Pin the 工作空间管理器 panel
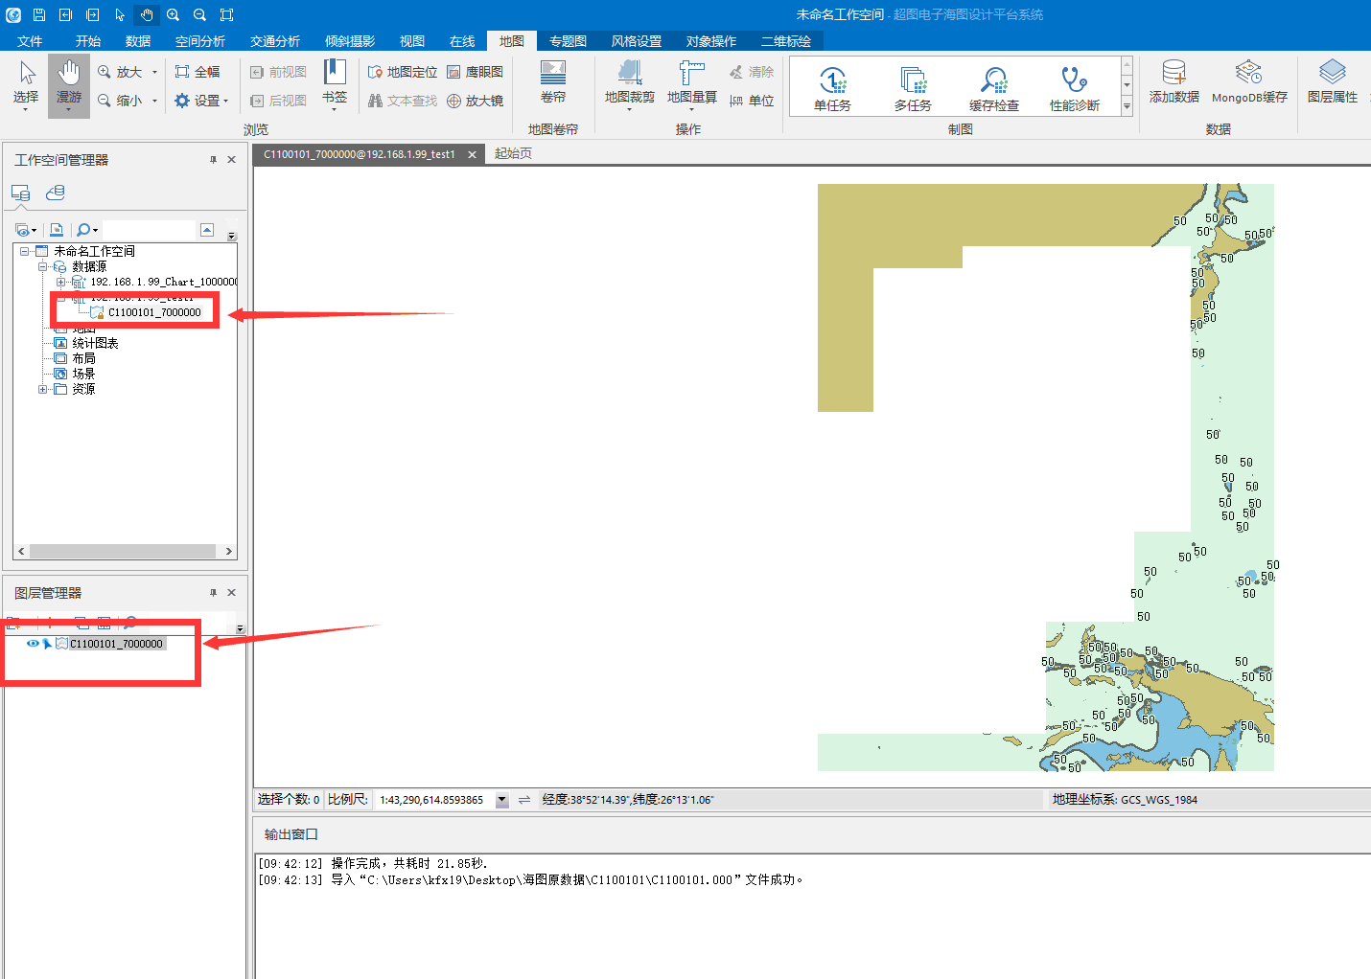 213,160
